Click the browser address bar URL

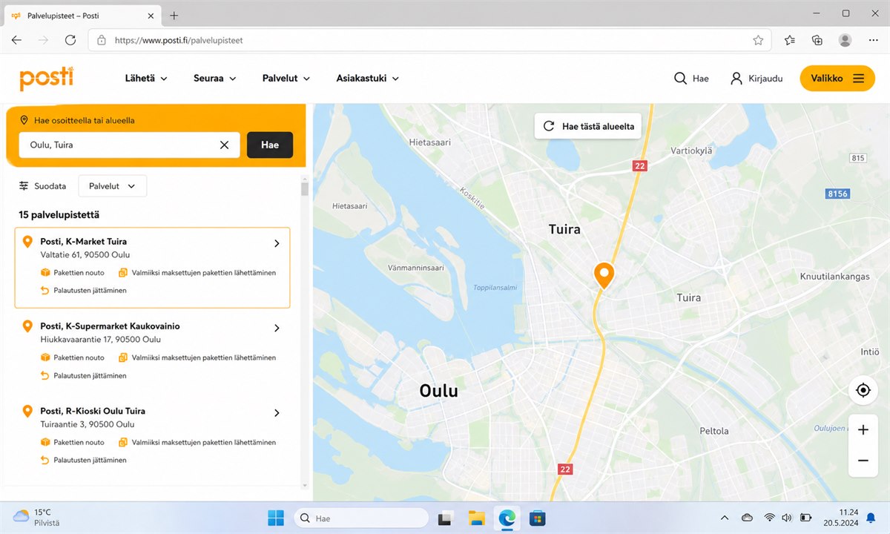(179, 40)
